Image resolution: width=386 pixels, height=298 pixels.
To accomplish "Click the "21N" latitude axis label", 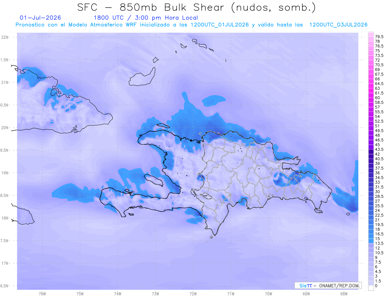I will tap(5, 82).
